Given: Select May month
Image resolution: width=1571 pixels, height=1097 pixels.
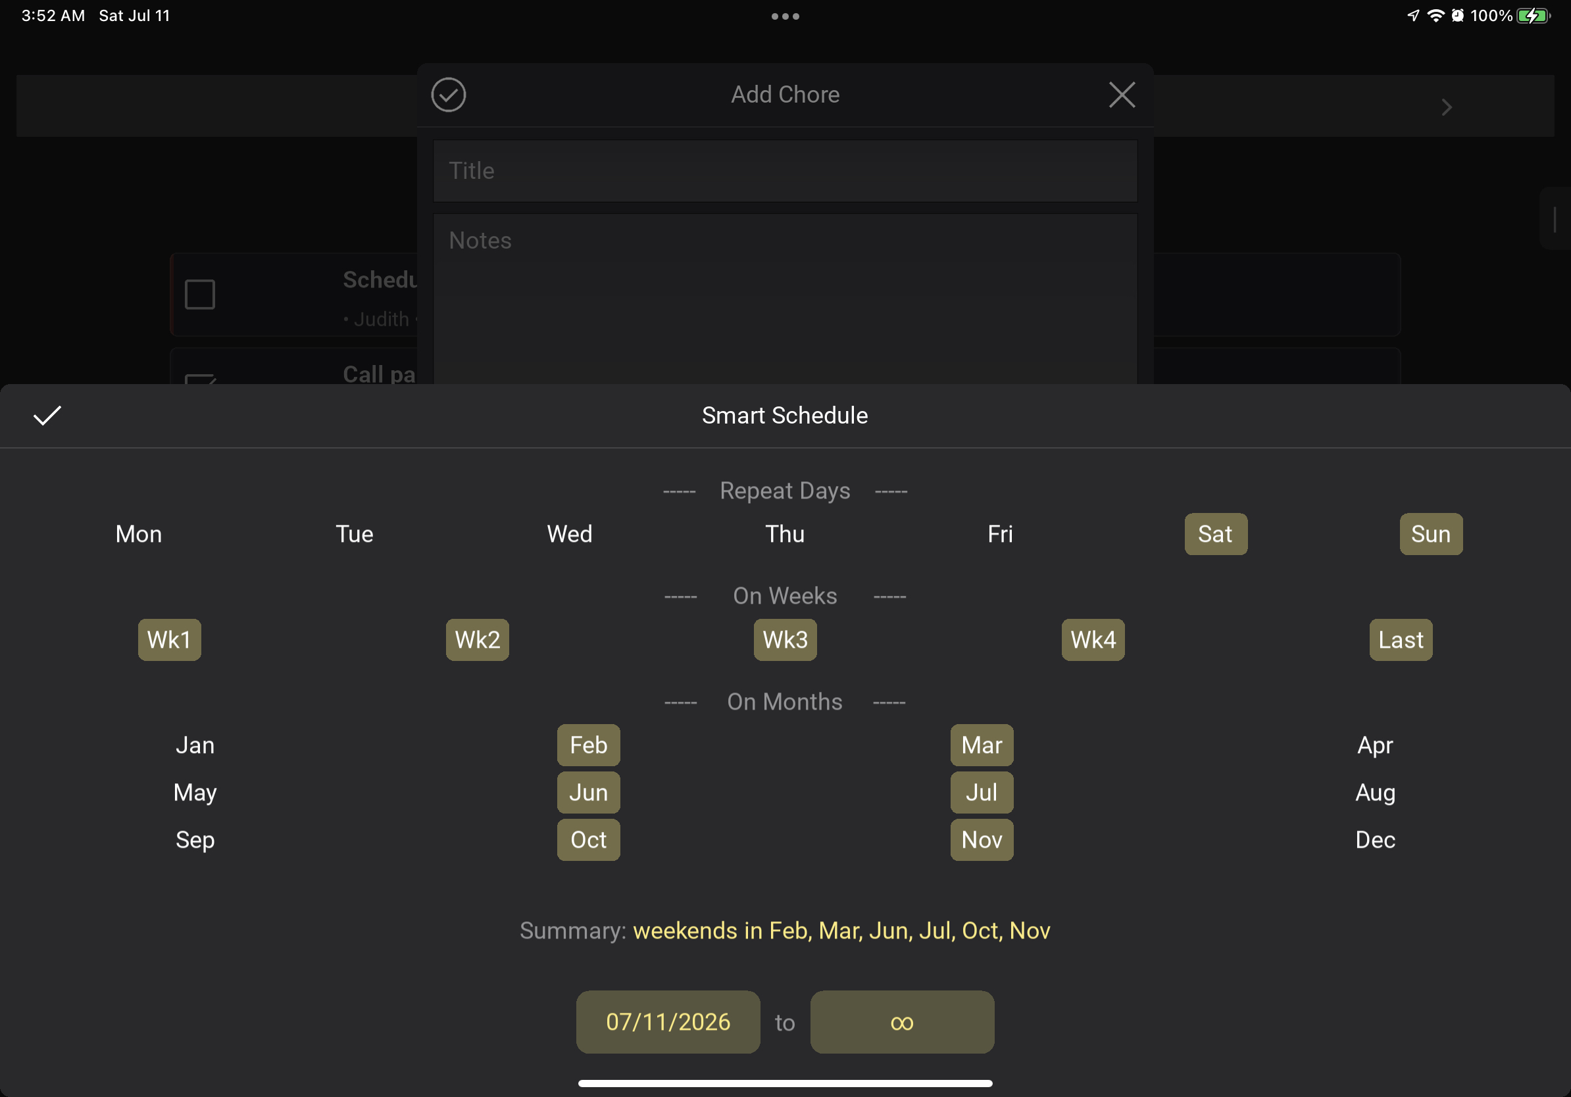Looking at the screenshot, I should (195, 792).
